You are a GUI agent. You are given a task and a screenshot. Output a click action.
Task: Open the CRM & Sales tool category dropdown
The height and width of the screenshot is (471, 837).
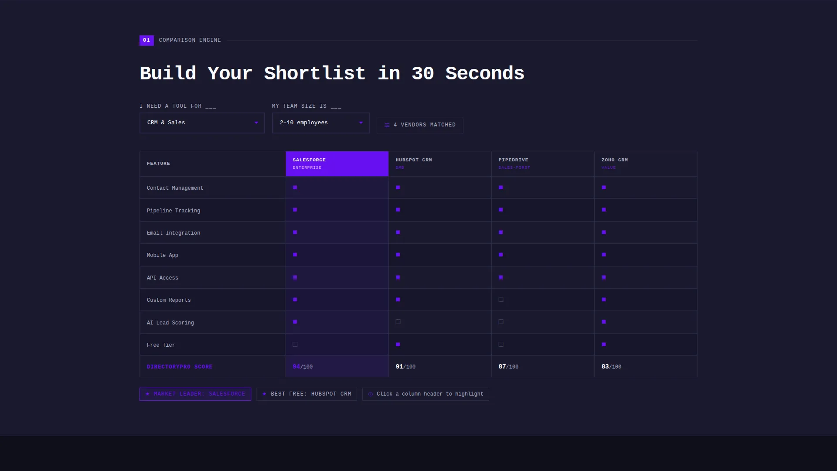click(x=202, y=123)
